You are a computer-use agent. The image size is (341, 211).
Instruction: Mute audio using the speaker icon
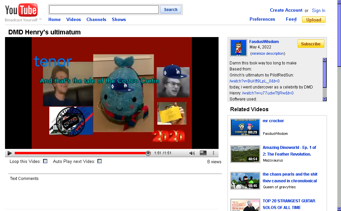click(x=192, y=153)
